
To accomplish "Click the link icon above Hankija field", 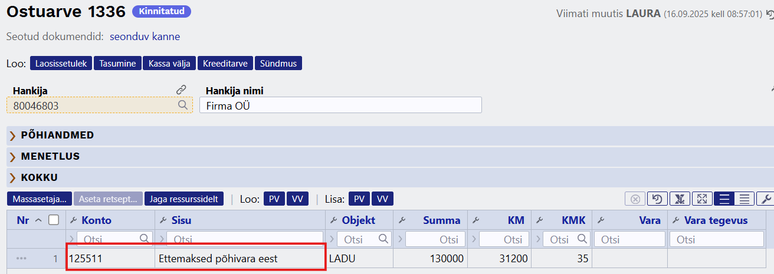I will [181, 90].
